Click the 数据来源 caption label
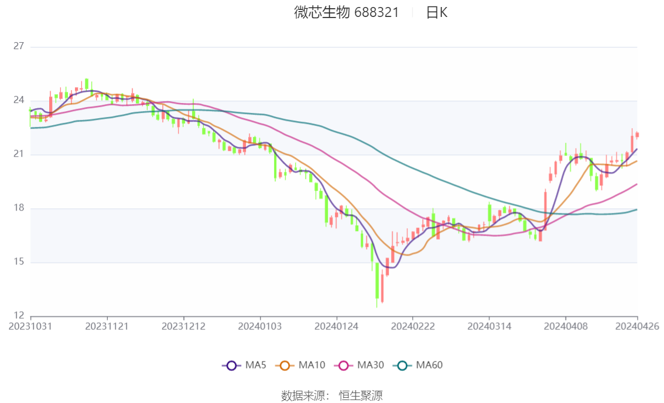Screen dimensions: 664x403 pyautogui.click(x=303, y=396)
